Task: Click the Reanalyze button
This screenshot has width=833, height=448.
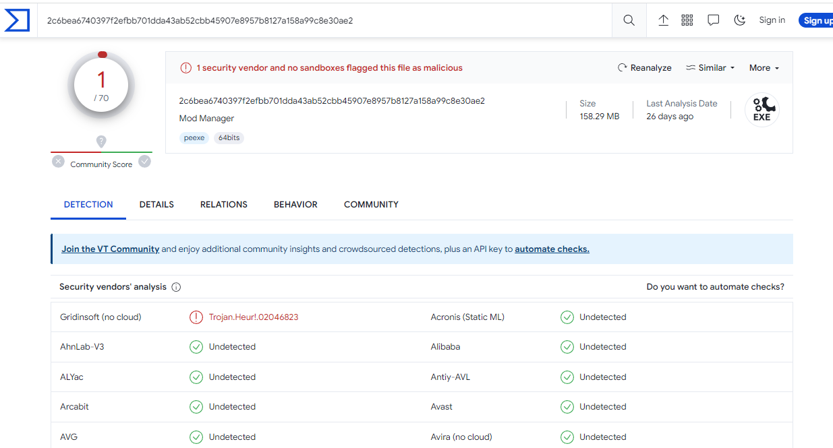Action: click(645, 68)
